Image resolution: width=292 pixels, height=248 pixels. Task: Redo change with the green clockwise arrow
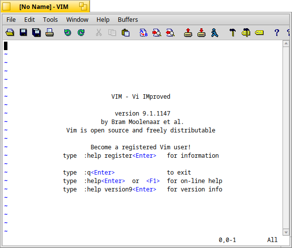(x=81, y=33)
